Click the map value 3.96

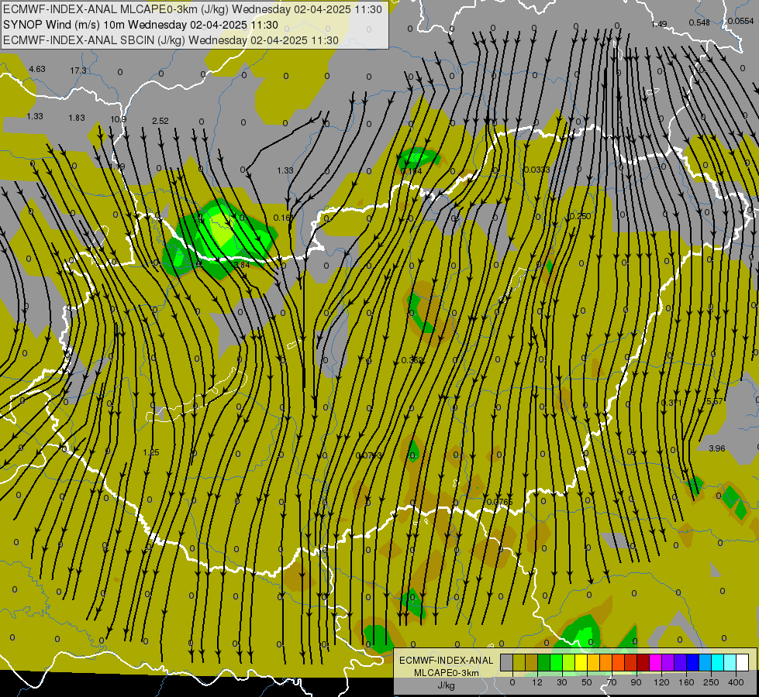pos(717,448)
